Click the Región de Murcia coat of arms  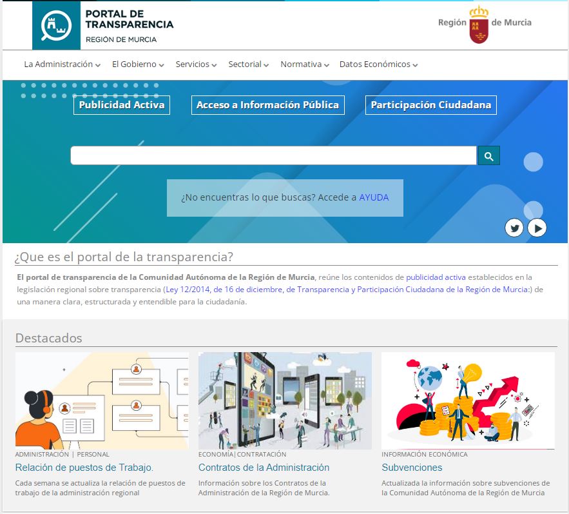(x=479, y=25)
